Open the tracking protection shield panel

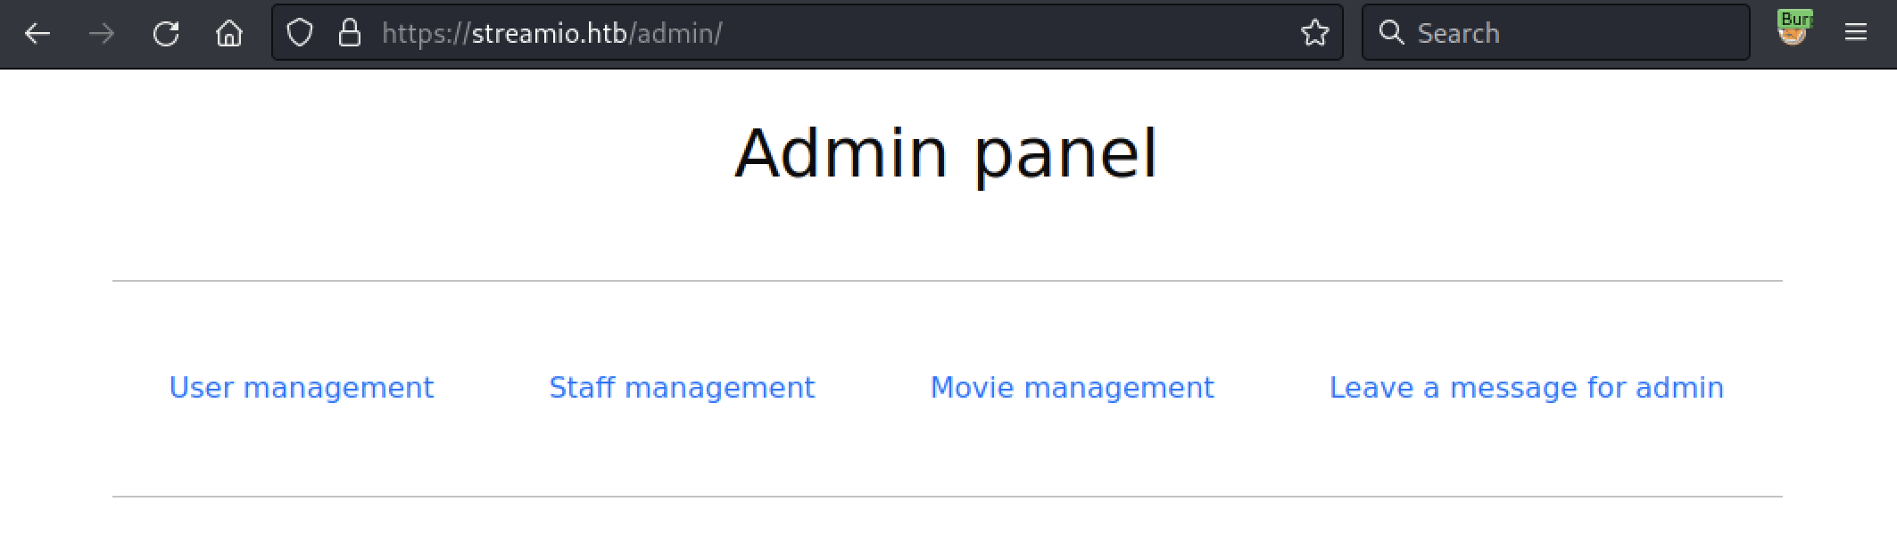[x=300, y=34]
